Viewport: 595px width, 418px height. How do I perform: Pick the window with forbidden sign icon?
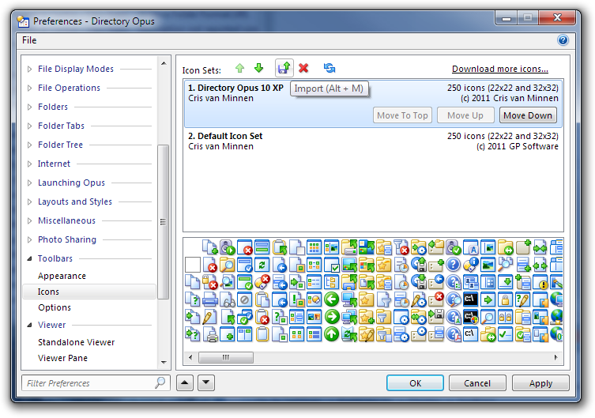click(245, 299)
